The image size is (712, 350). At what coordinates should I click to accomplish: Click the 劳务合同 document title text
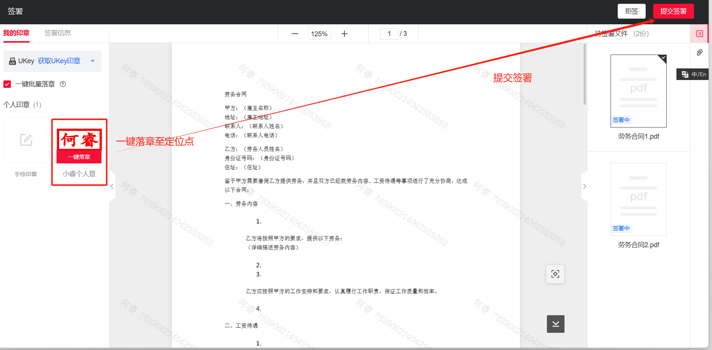[x=235, y=94]
